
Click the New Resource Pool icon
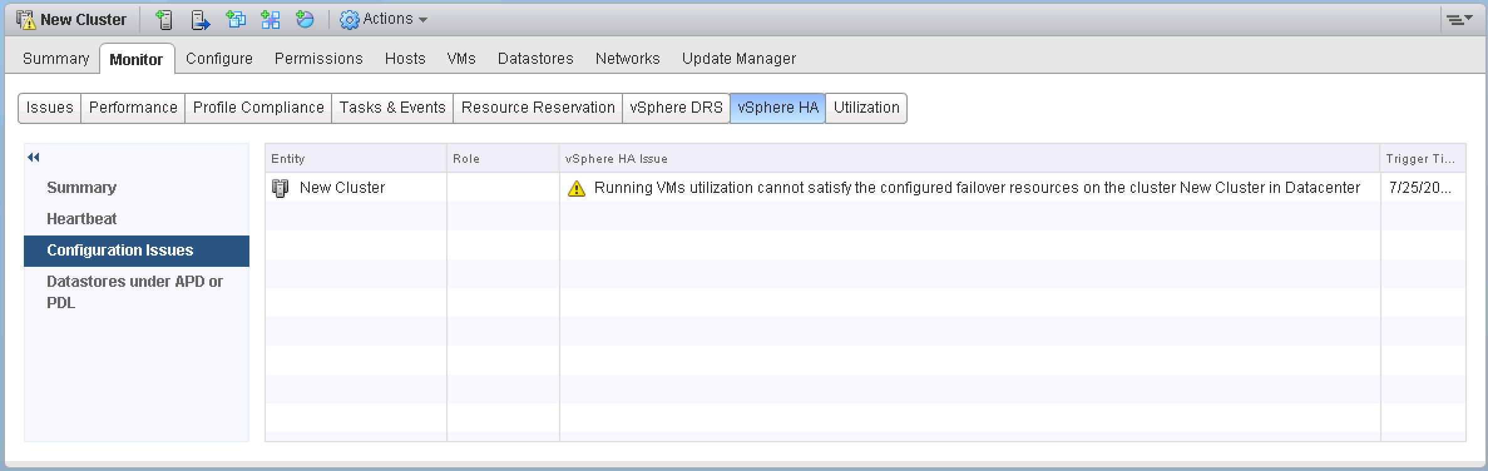pos(305,19)
